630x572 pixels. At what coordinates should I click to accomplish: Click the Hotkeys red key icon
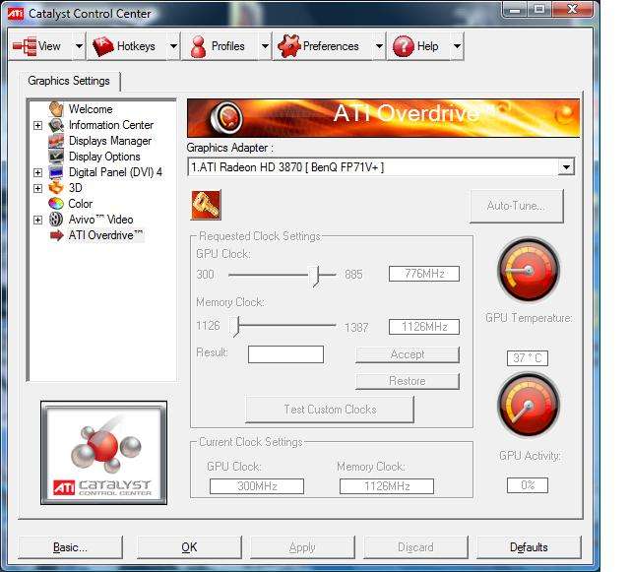pos(102,46)
